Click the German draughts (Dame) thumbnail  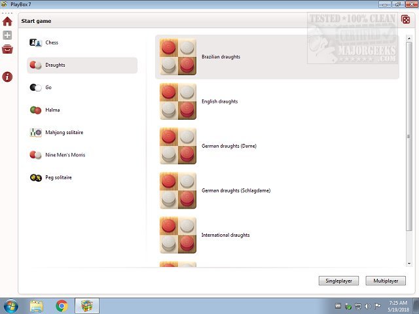[x=178, y=146]
